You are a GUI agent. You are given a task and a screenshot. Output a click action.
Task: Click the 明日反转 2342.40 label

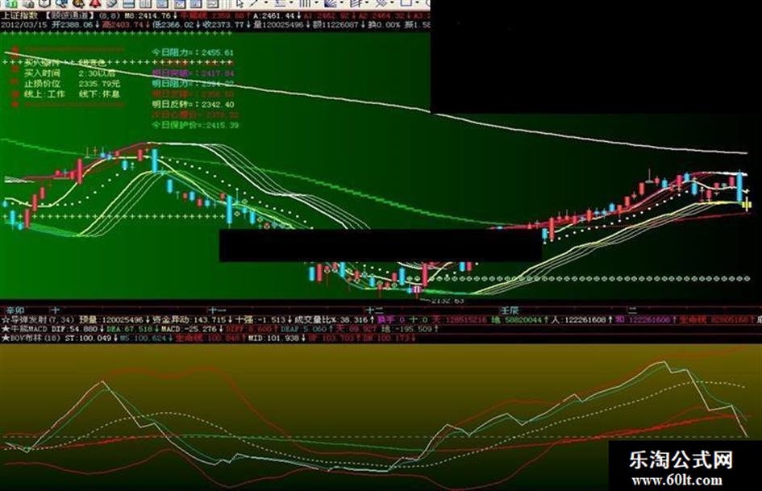[x=193, y=105]
